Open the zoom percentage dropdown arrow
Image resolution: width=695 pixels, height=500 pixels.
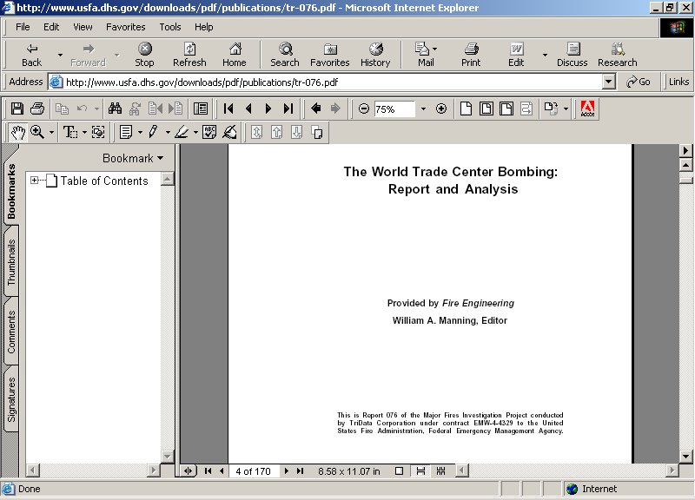(x=423, y=109)
